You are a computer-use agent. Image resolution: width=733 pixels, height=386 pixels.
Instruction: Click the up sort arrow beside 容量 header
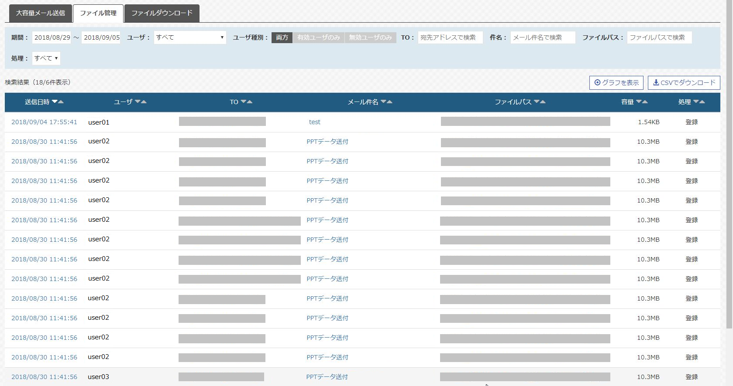[x=645, y=102]
